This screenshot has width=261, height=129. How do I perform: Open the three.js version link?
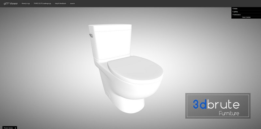coord(26,4)
